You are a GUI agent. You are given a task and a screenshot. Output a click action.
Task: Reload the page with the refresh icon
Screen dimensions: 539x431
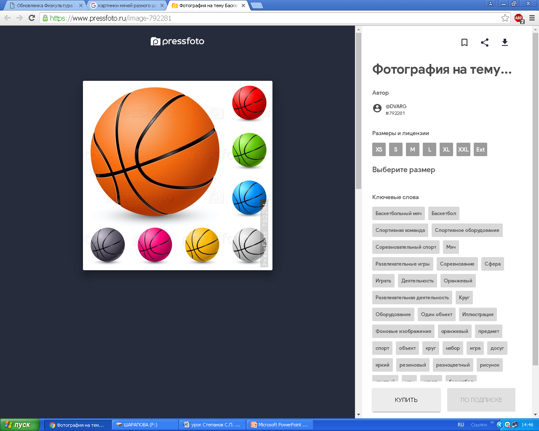pyautogui.click(x=32, y=18)
